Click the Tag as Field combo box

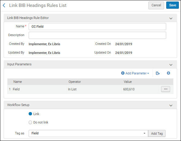click(88, 133)
